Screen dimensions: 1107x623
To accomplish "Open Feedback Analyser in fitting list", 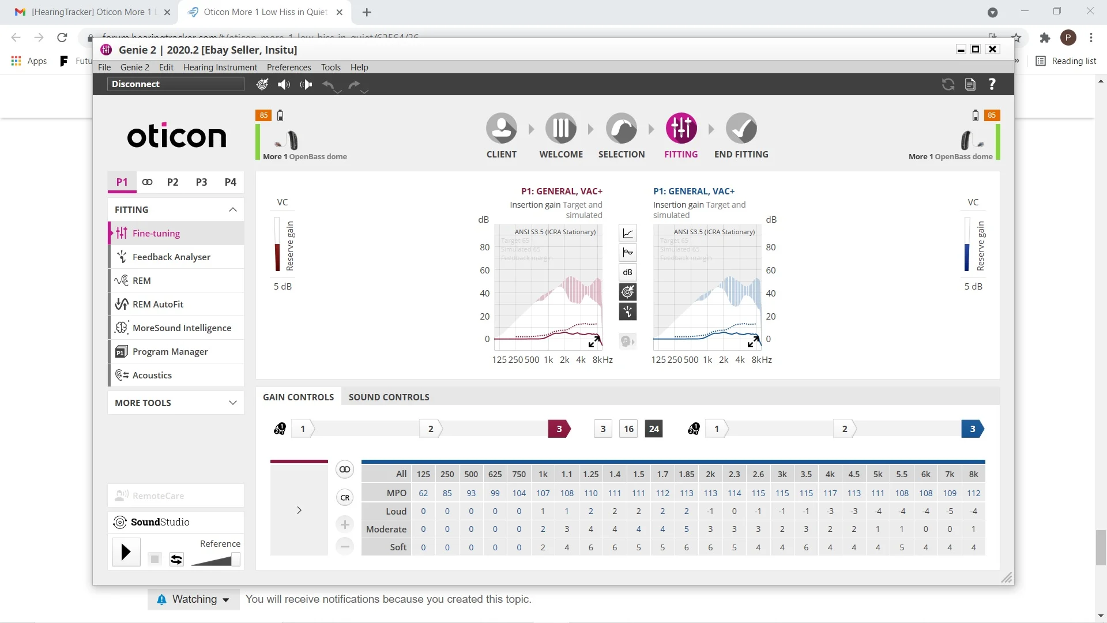I will click(x=176, y=257).
